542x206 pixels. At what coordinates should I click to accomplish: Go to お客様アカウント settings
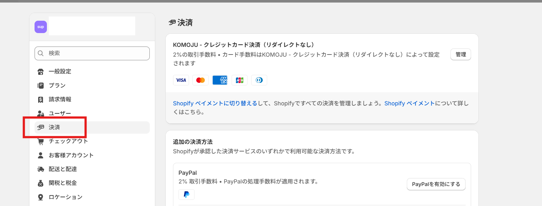point(71,155)
